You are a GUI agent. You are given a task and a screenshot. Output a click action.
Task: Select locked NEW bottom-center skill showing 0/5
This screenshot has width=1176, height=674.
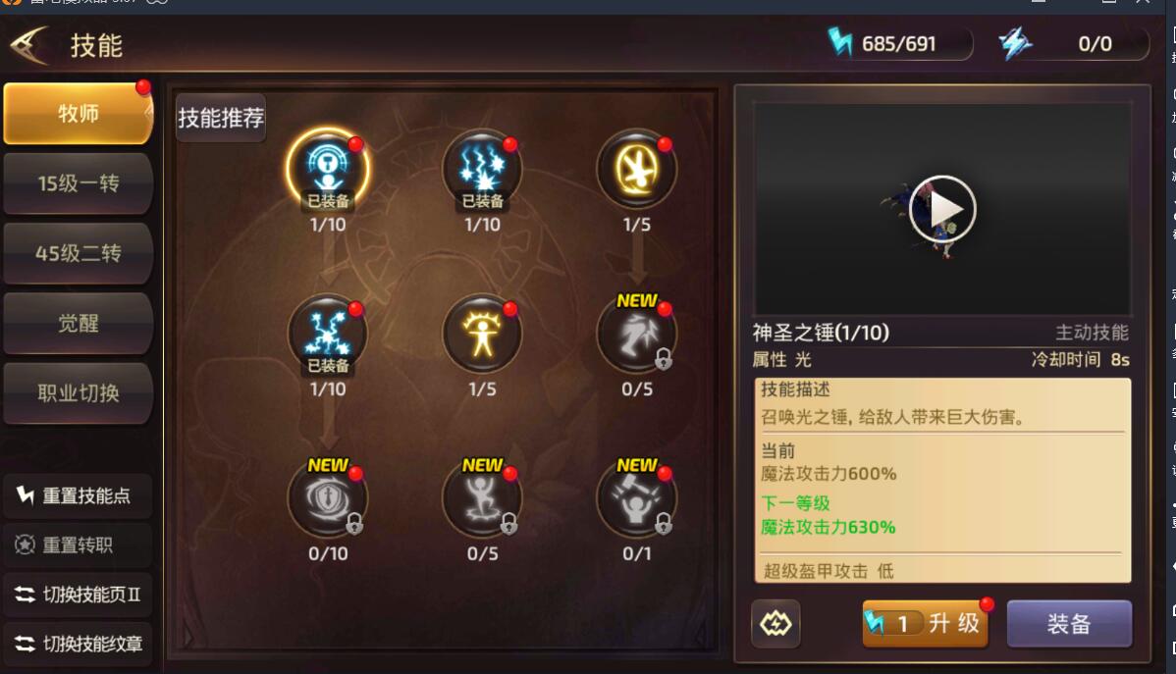click(x=482, y=498)
